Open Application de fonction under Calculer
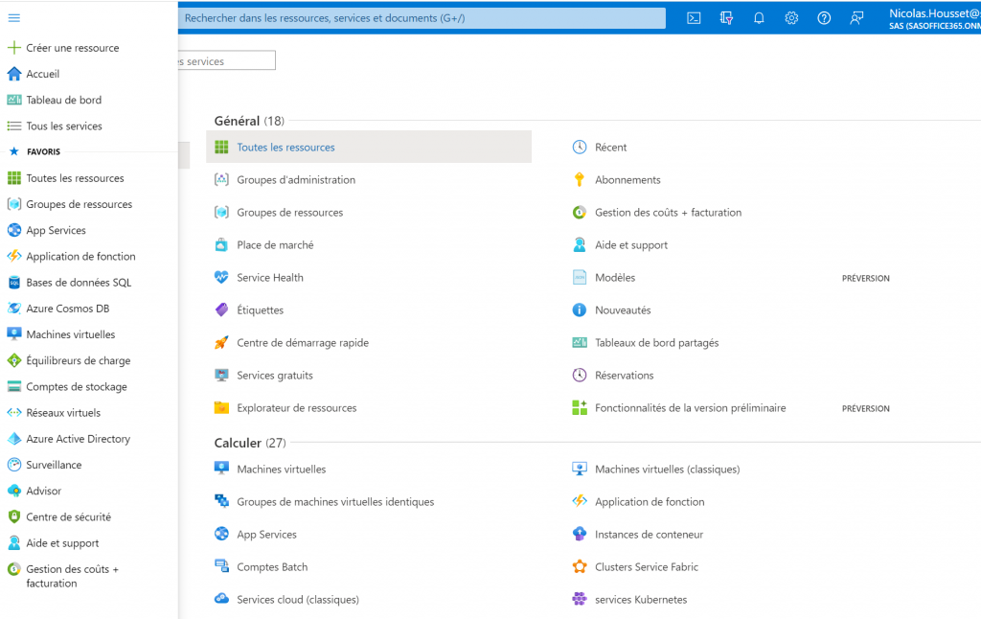 [x=650, y=502]
